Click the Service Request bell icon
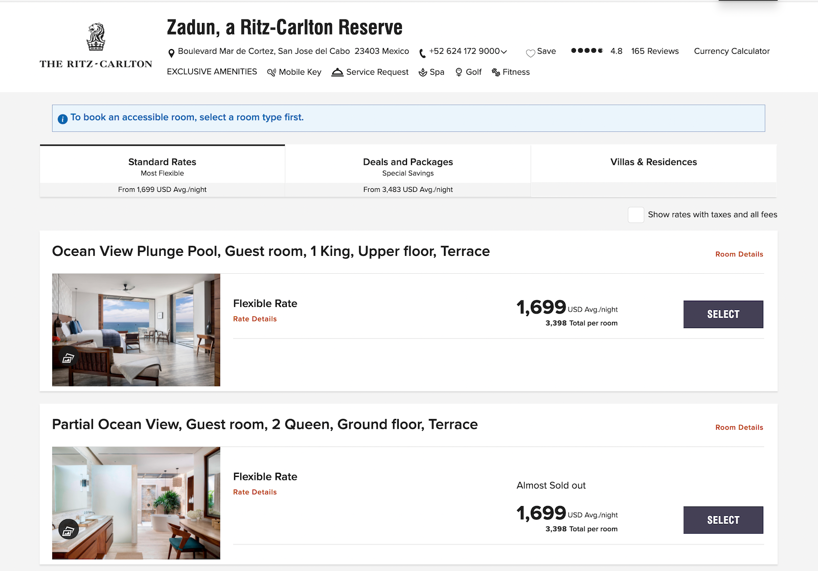 click(337, 72)
